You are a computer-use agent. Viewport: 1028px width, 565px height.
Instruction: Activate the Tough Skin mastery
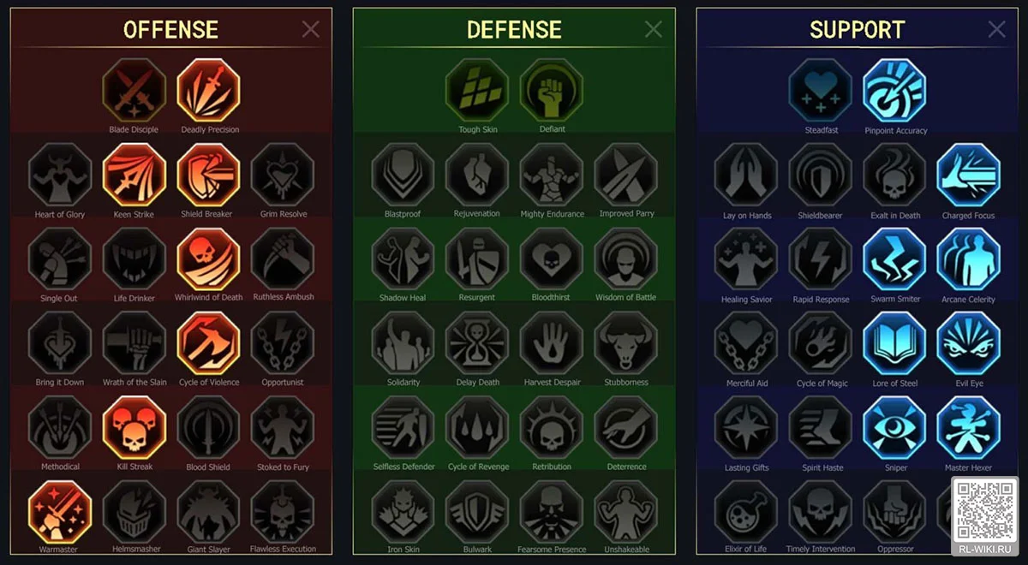pos(477,90)
